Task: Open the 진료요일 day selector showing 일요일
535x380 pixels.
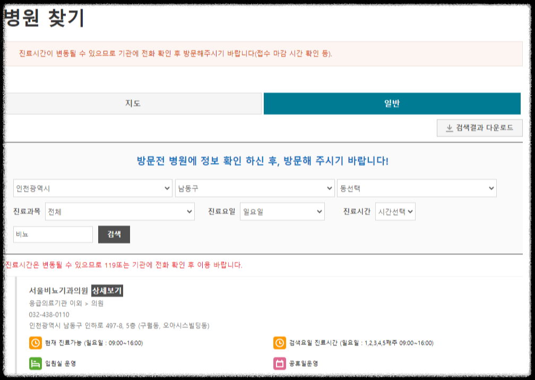Action: tap(282, 211)
